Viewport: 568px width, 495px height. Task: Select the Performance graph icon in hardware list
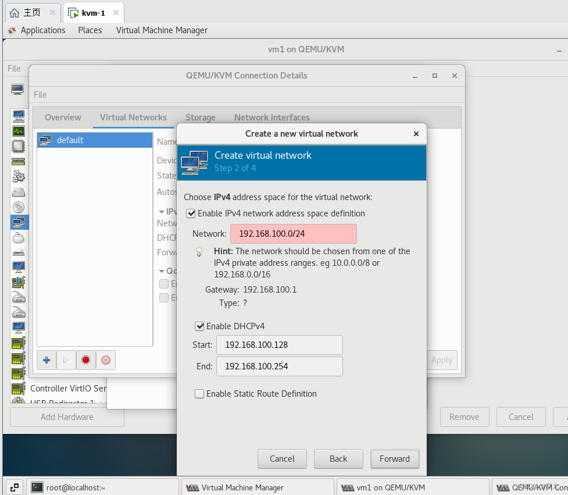tap(19, 131)
